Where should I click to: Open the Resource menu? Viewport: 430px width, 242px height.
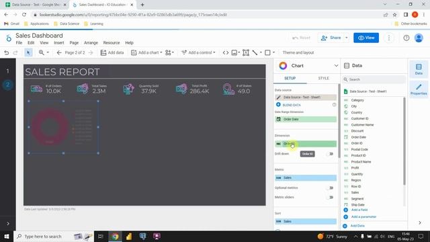point(112,43)
